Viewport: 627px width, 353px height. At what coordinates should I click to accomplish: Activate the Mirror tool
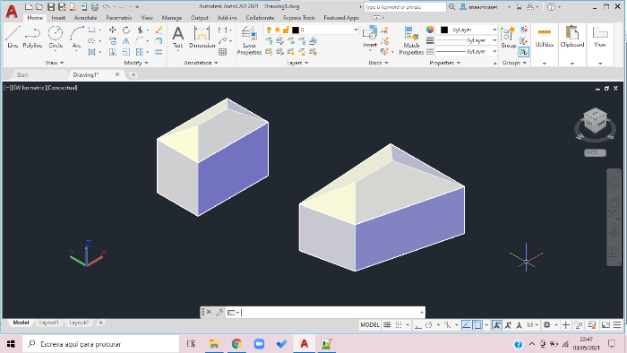pos(126,41)
